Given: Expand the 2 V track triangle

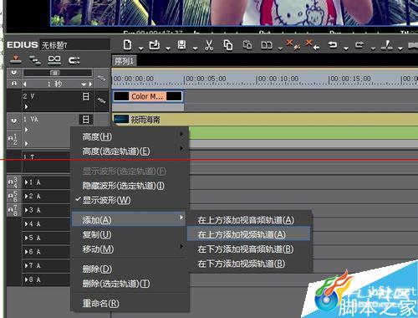Looking at the screenshot, I should [26, 106].
